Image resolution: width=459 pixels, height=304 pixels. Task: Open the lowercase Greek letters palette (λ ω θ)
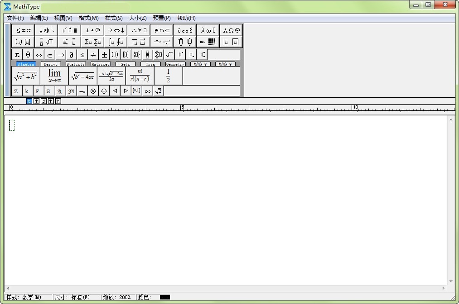(x=208, y=30)
